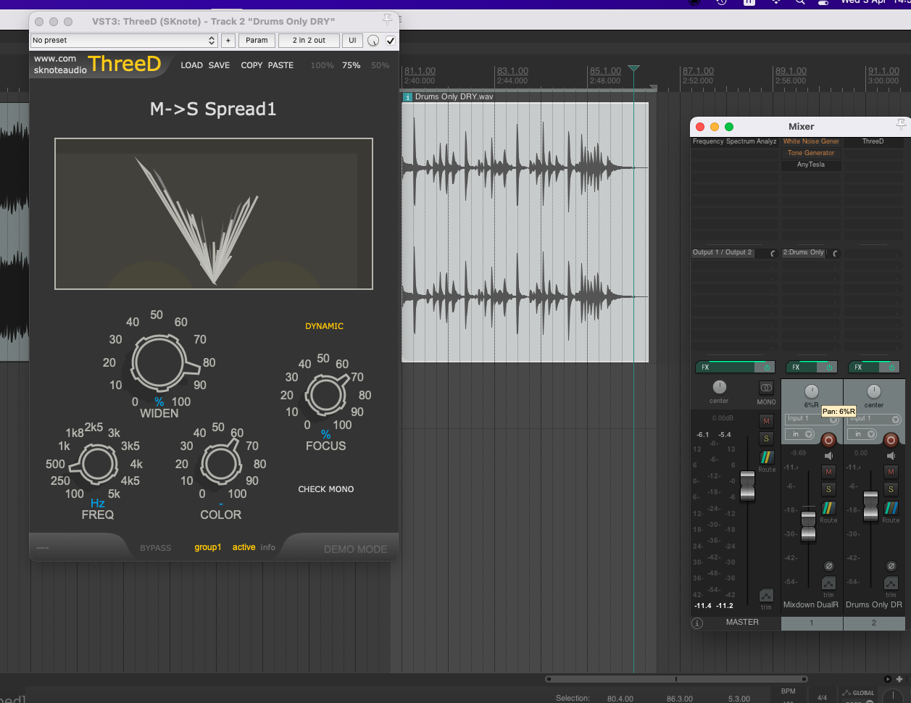Image resolution: width=911 pixels, height=703 pixels.
Task: Click record monitoring speaker on Drums Only DR track
Action: pyautogui.click(x=891, y=456)
